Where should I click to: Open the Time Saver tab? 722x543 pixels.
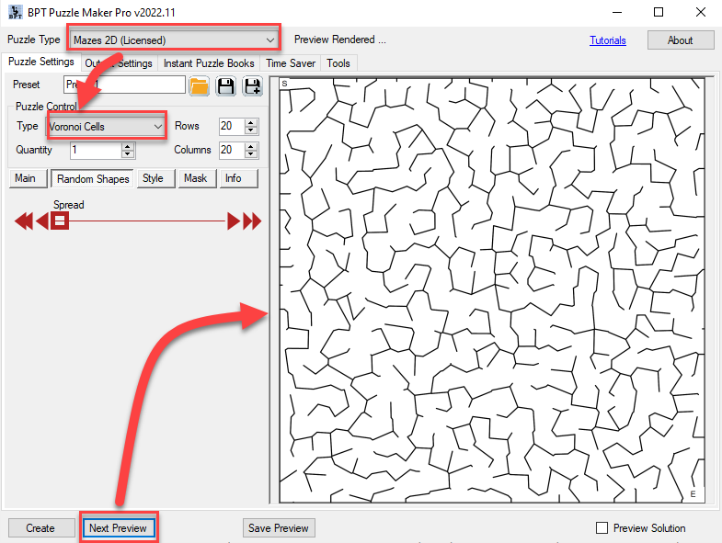[291, 63]
